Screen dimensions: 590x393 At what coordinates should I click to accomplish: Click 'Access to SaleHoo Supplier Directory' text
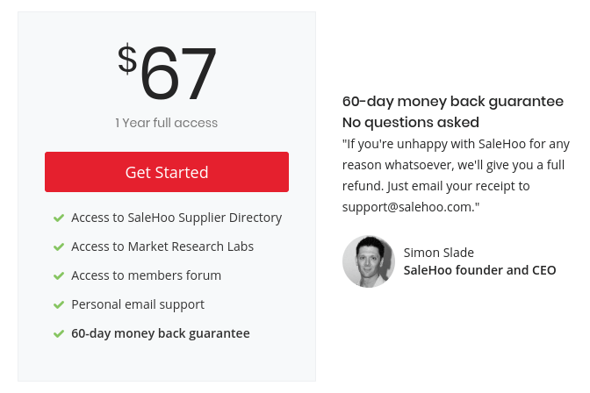[176, 218]
